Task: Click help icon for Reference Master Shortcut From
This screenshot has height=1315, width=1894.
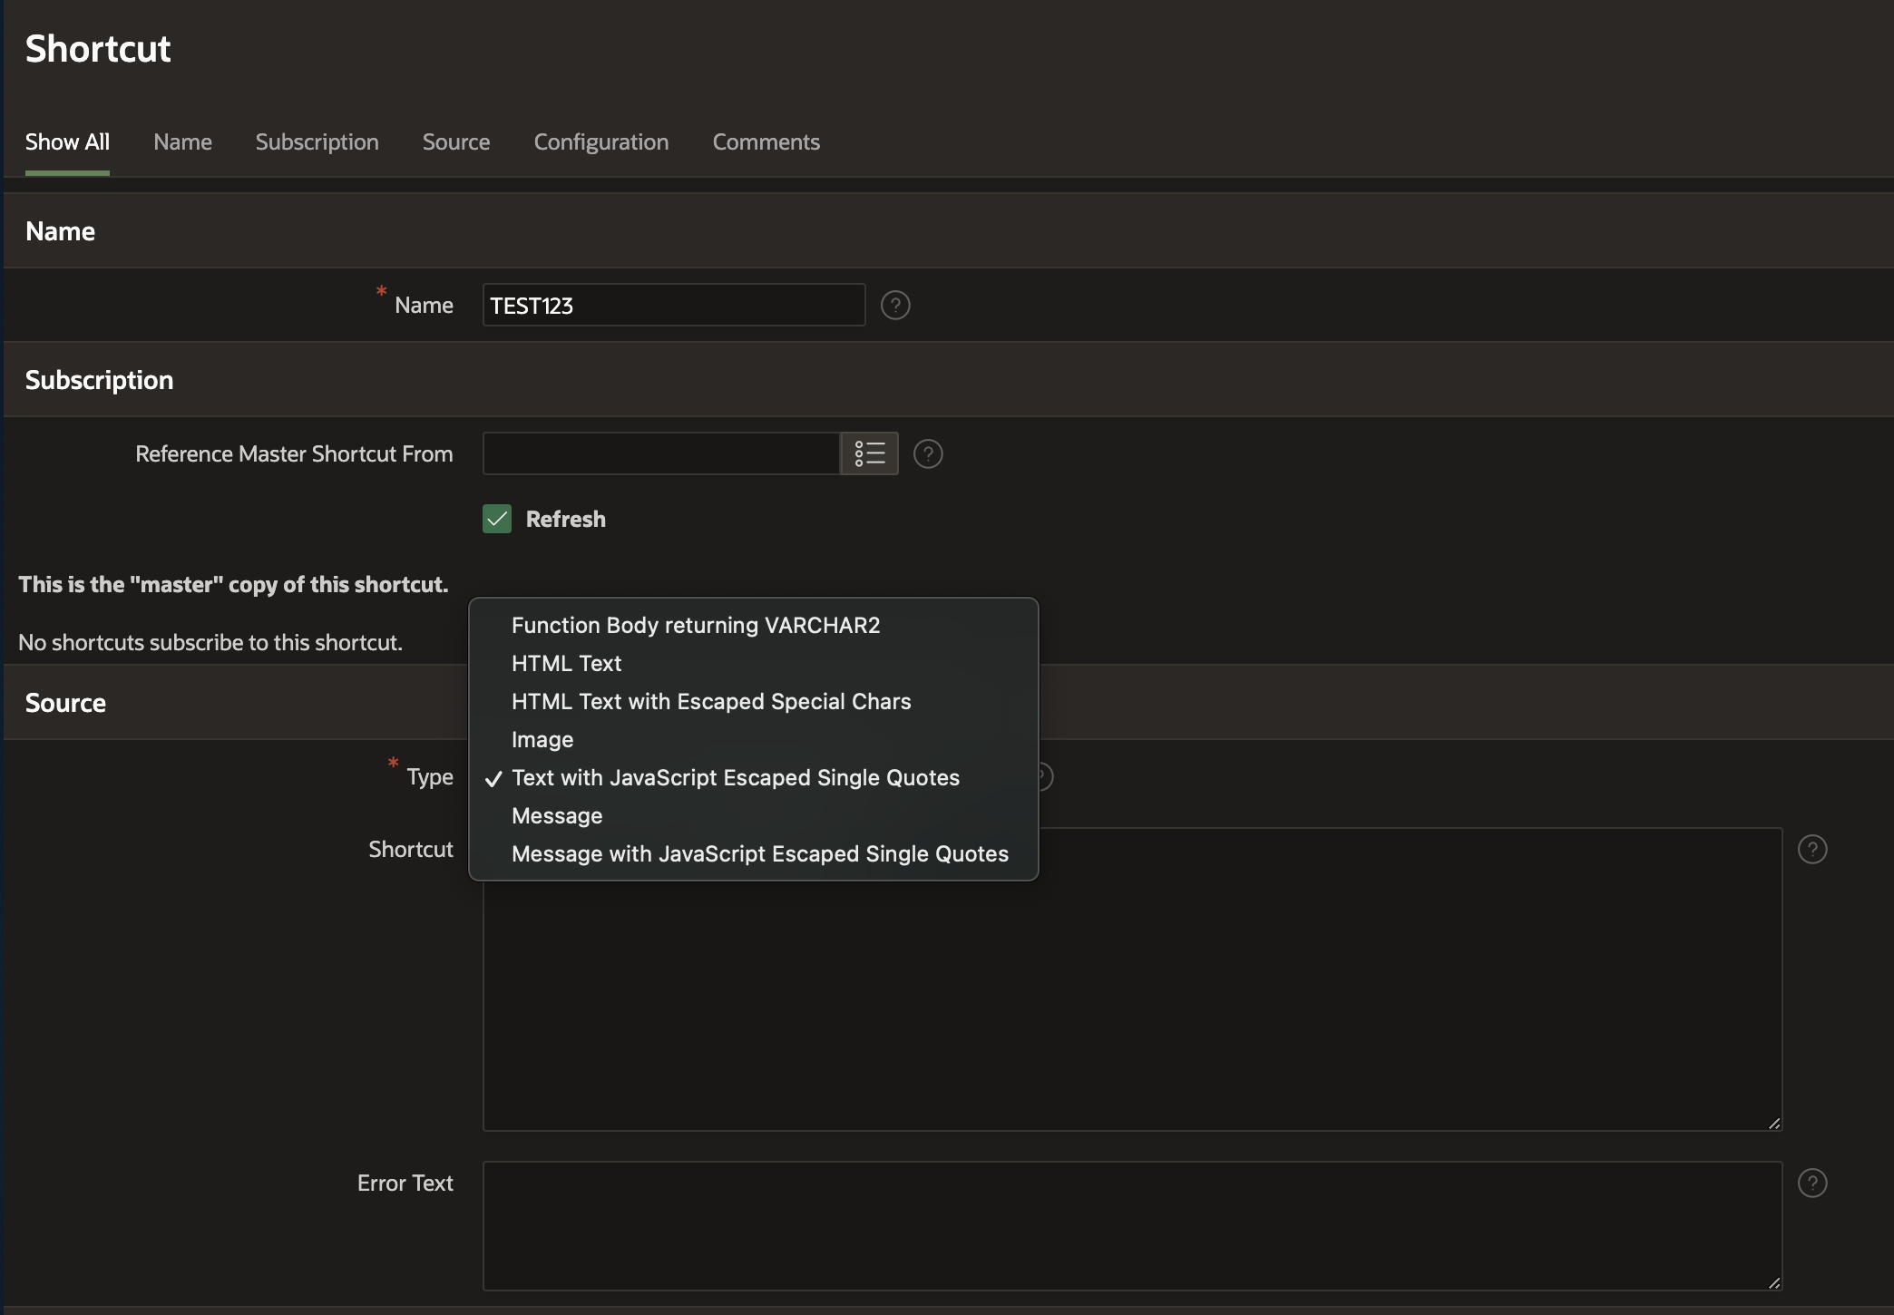Action: click(928, 453)
